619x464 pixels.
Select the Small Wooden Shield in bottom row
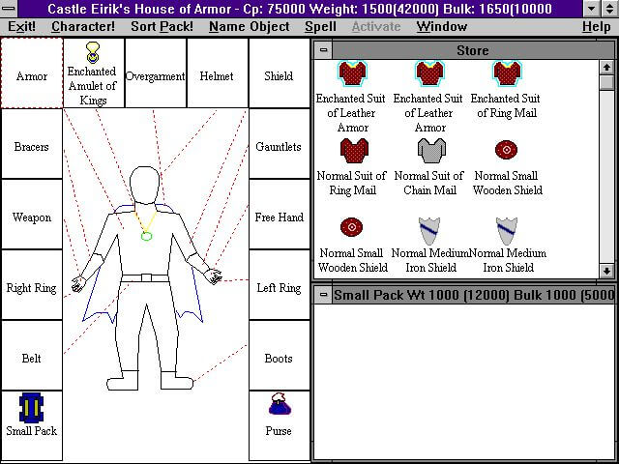[x=351, y=227]
